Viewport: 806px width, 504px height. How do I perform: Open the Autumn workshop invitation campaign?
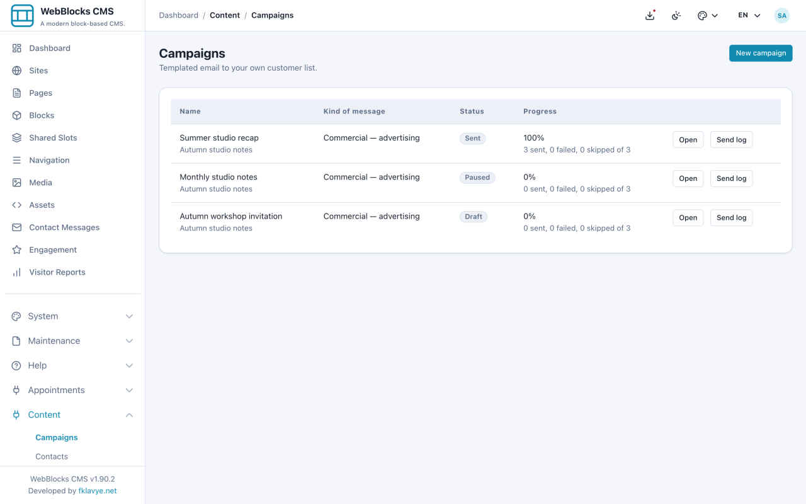[x=688, y=217]
